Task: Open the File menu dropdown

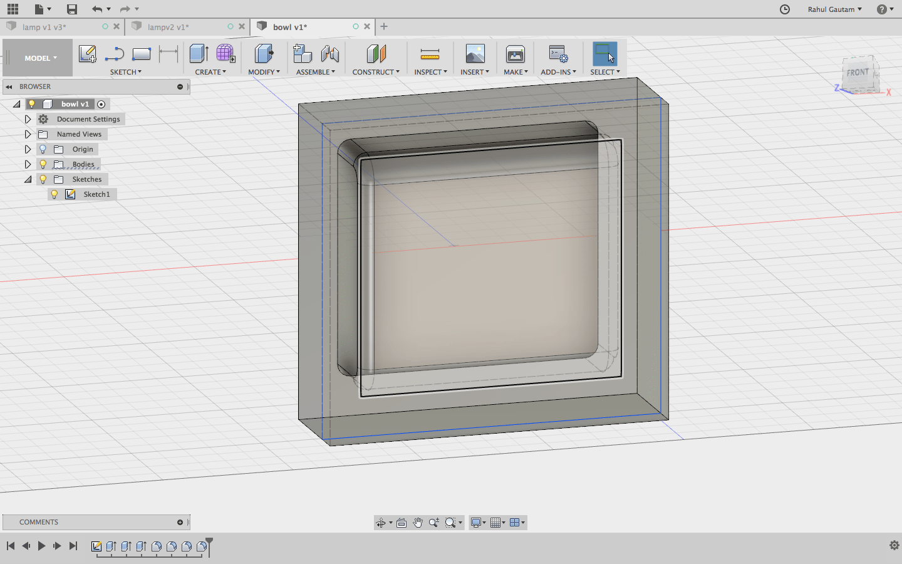Action: point(43,9)
